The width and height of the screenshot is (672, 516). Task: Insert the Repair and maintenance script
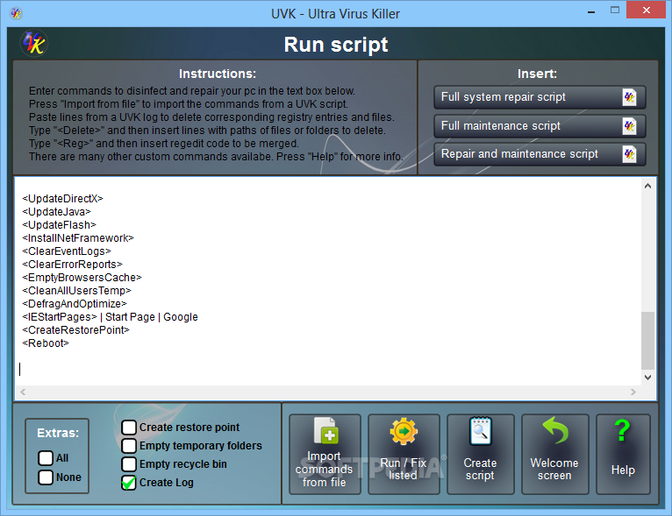tap(540, 154)
